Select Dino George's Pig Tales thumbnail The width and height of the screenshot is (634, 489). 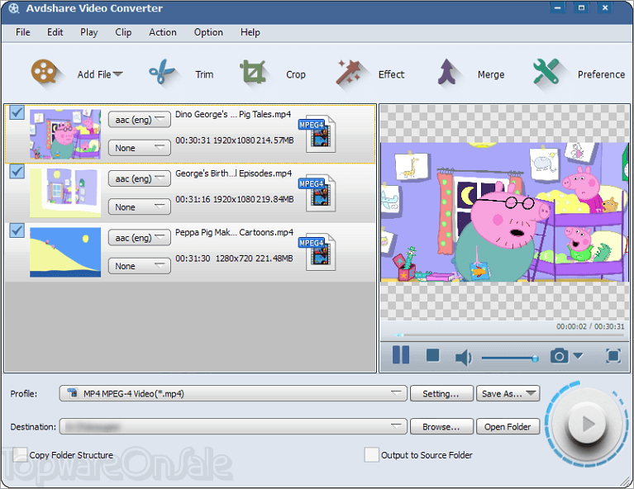[x=65, y=134]
